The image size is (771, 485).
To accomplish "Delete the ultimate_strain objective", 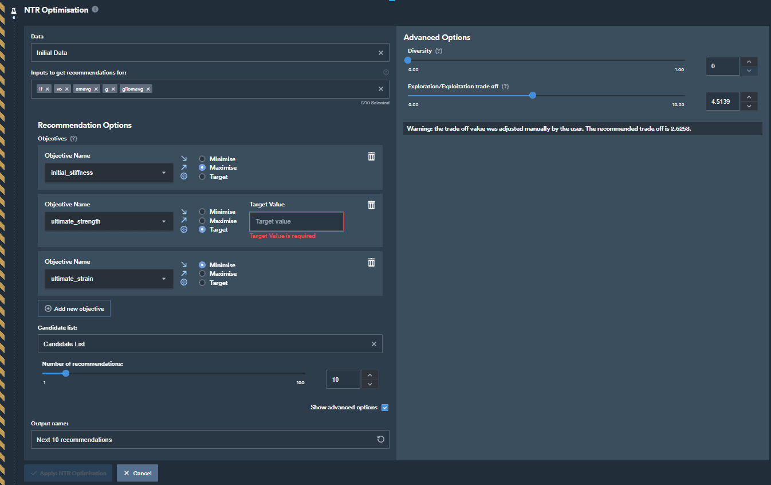I will pyautogui.click(x=371, y=262).
